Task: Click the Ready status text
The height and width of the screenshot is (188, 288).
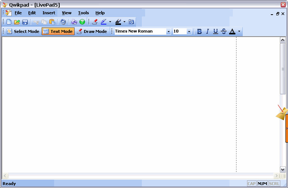Action: (x=9, y=184)
